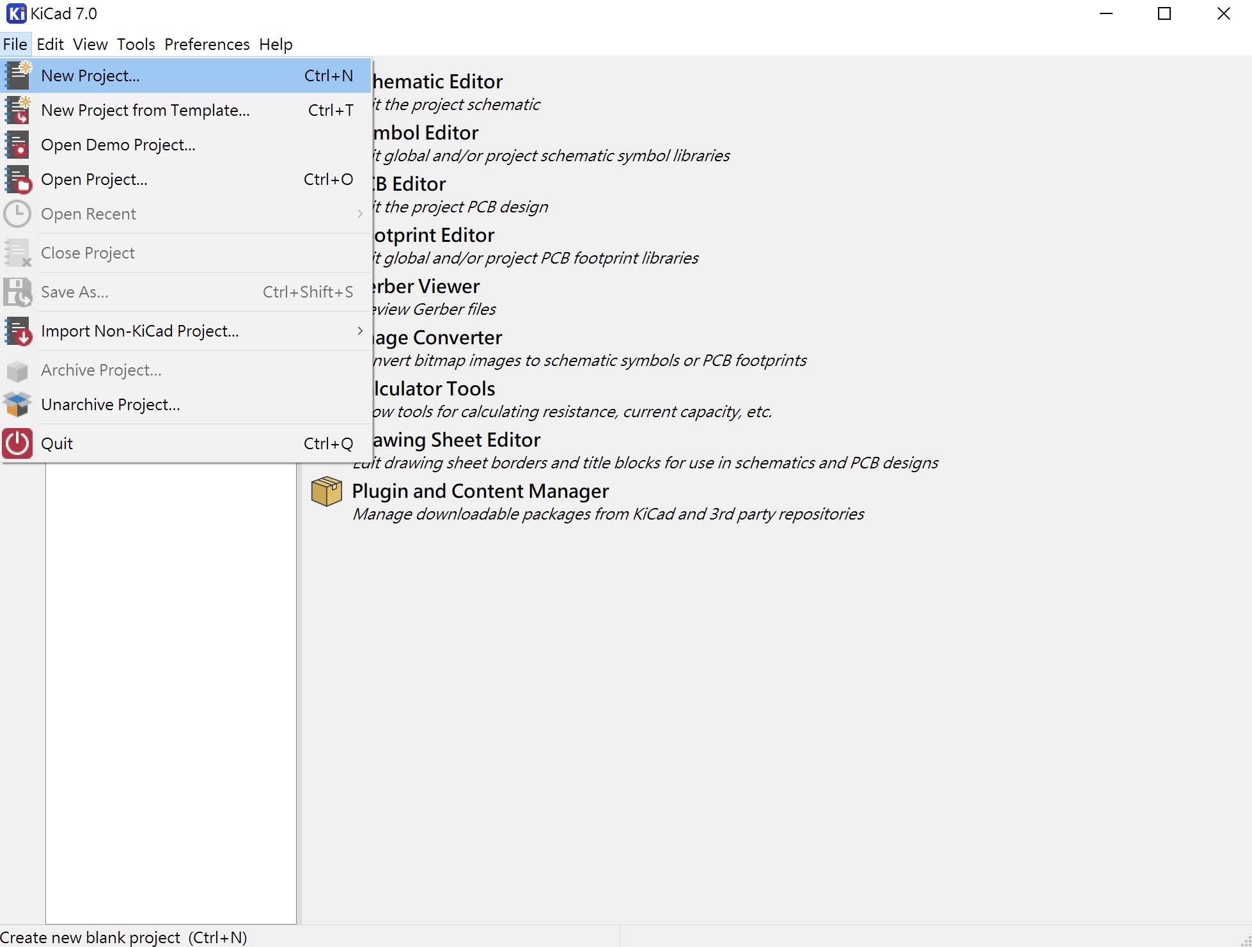Screen dimensions: 1252x947
Task: Select Close Project menu entry
Action: [x=185, y=253]
